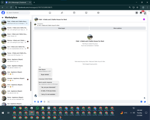Open Julian Appliance (Repair) chat
Image resolution: width=150 pixels, height=120 pixels.
pyautogui.click(x=15, y=67)
